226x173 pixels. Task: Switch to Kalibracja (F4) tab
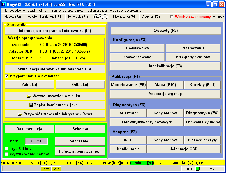tap(78, 17)
